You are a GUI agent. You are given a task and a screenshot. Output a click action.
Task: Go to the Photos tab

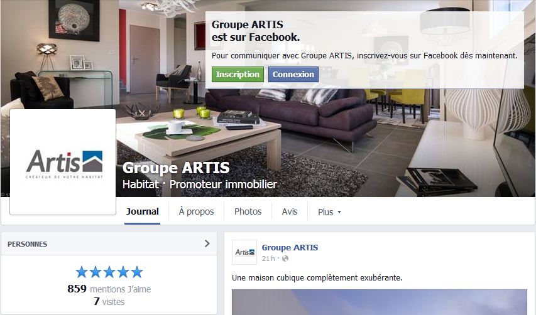[248, 211]
